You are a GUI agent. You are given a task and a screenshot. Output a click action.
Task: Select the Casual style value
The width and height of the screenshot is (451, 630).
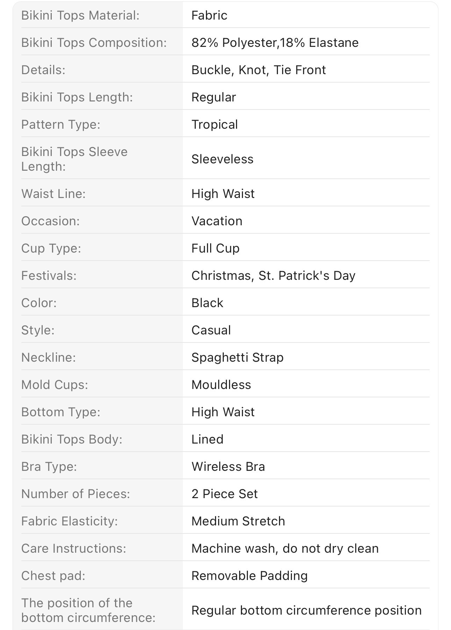coord(211,330)
